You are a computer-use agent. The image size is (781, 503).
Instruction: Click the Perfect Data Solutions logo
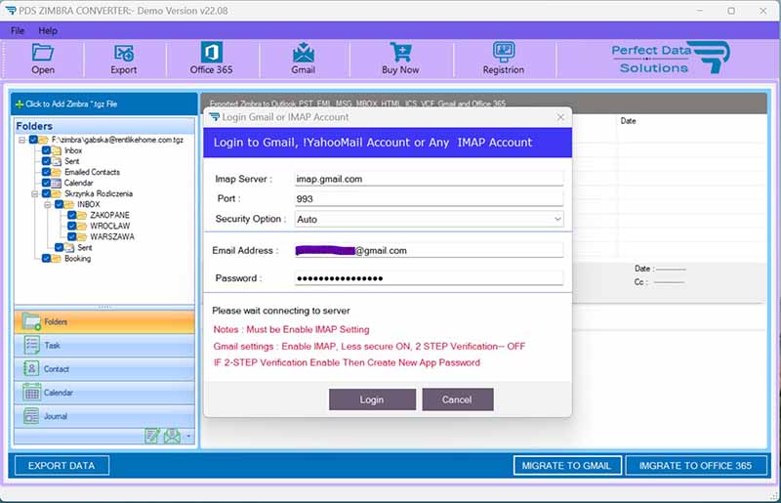[671, 59]
